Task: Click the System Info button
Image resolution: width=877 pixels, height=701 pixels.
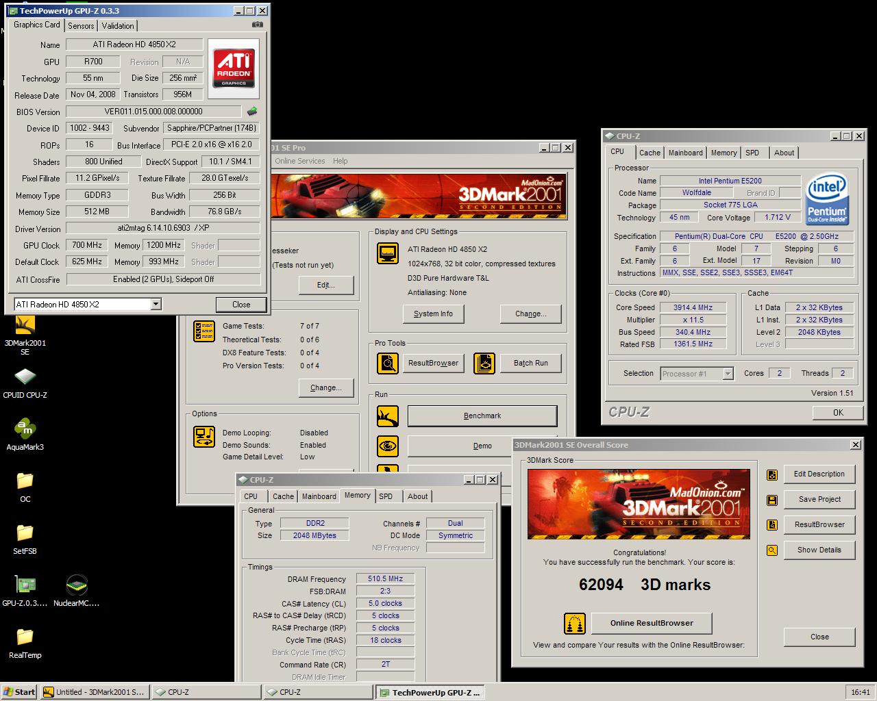Action: coord(433,314)
